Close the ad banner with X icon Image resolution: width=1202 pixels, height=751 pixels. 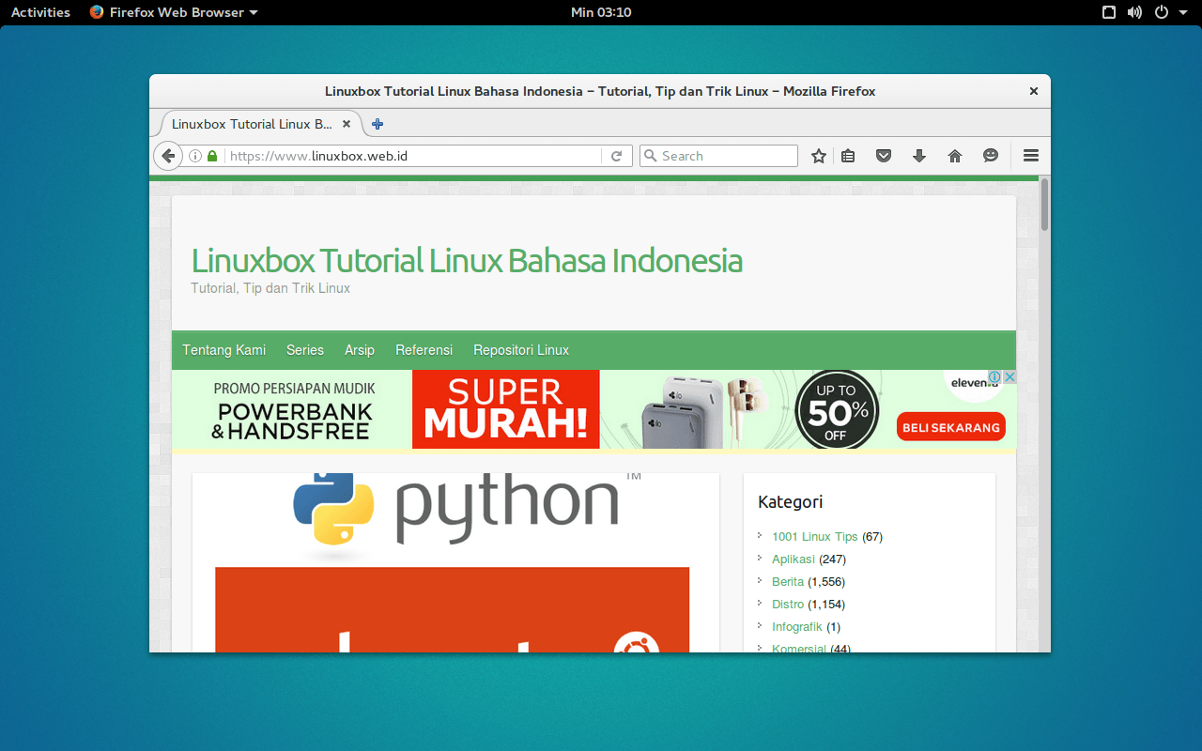click(1009, 376)
